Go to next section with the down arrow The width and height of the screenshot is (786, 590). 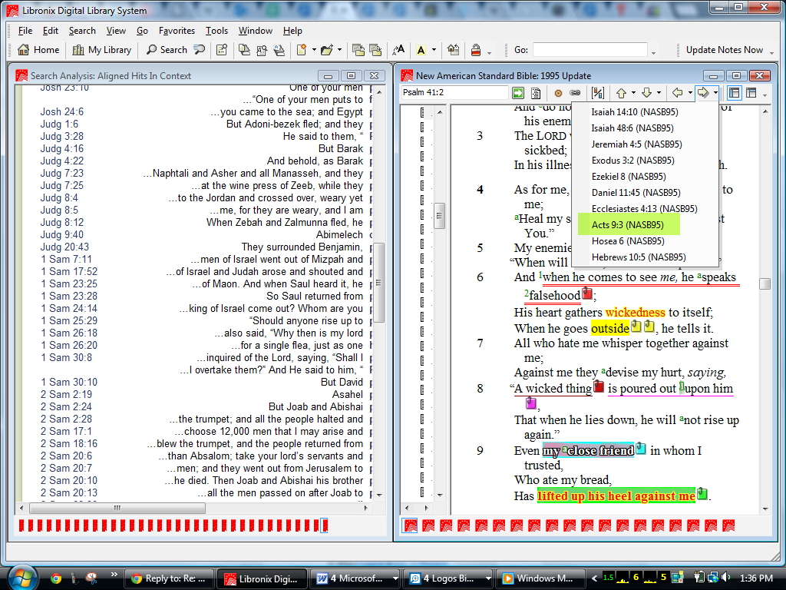[646, 93]
